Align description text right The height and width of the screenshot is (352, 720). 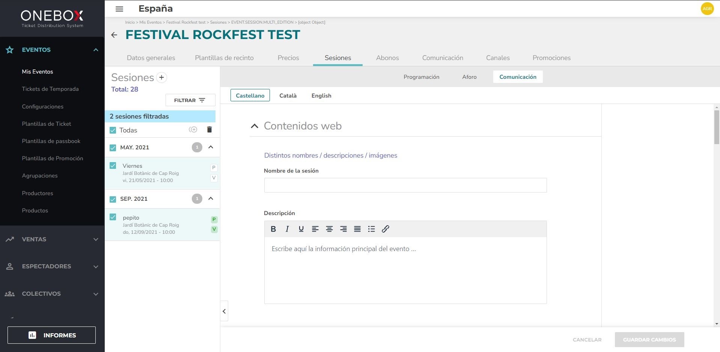343,229
